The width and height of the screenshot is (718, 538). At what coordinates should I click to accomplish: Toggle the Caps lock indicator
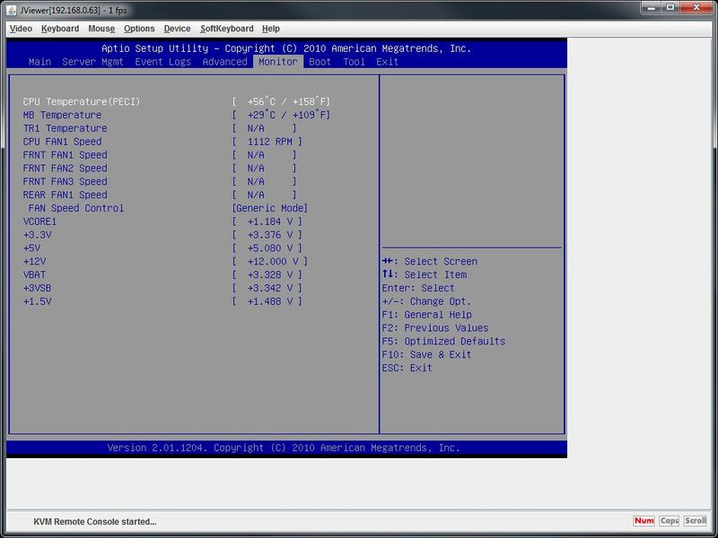tap(670, 521)
